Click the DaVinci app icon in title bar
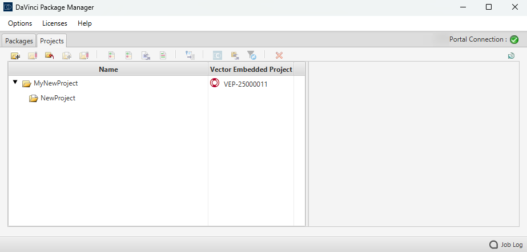This screenshot has width=527, height=252. point(7,7)
